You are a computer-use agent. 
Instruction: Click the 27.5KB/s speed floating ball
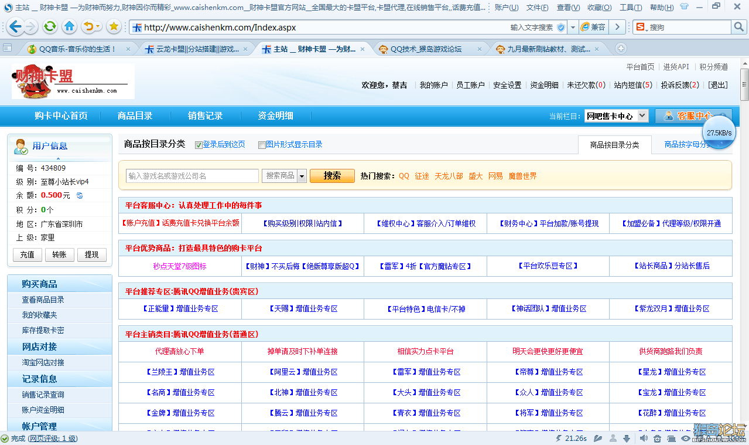coord(719,133)
